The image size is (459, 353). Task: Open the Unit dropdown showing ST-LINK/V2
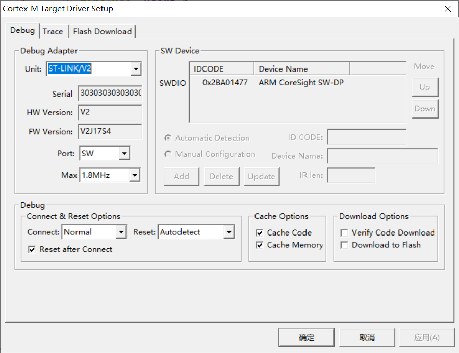(x=137, y=68)
